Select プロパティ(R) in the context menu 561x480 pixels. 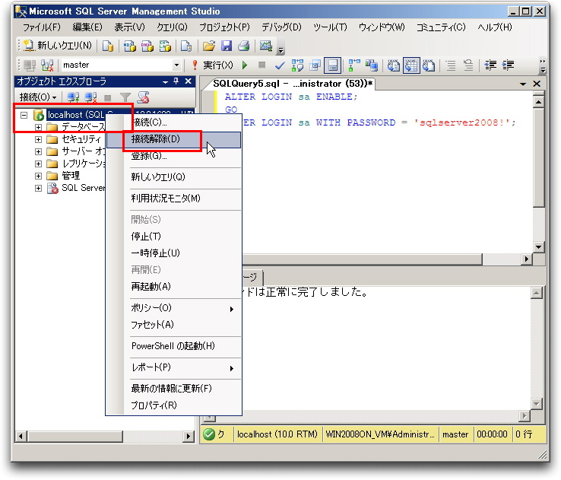tap(173, 405)
